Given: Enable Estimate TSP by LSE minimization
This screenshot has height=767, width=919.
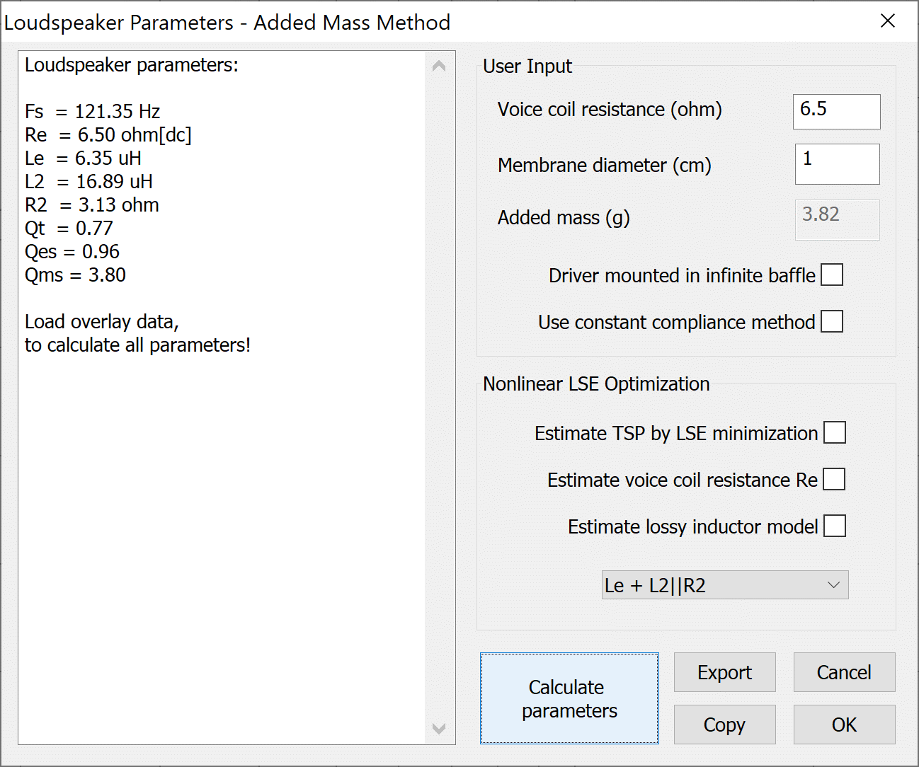Looking at the screenshot, I should tap(835, 433).
